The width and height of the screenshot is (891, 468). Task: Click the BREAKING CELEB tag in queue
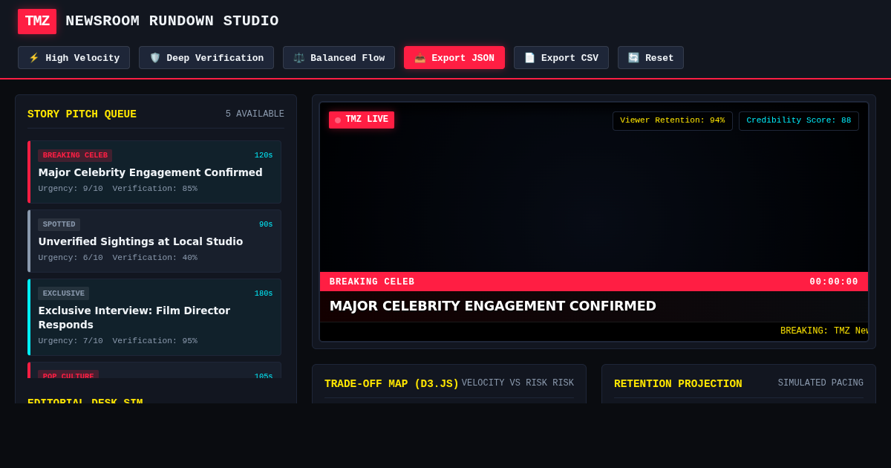[x=75, y=155]
